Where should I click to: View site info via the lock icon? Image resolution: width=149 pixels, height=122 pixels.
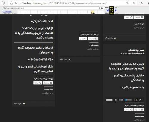tap(12, 3)
